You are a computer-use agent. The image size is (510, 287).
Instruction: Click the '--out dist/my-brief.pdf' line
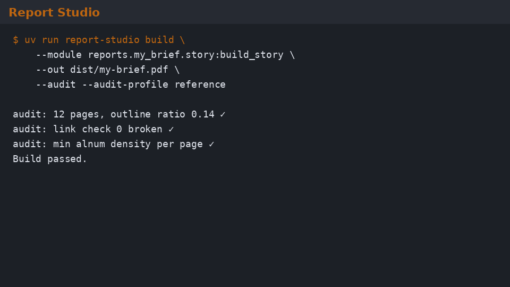pos(108,70)
